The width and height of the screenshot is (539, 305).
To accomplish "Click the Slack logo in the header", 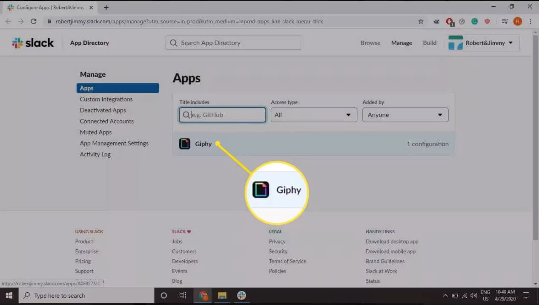I will click(33, 43).
